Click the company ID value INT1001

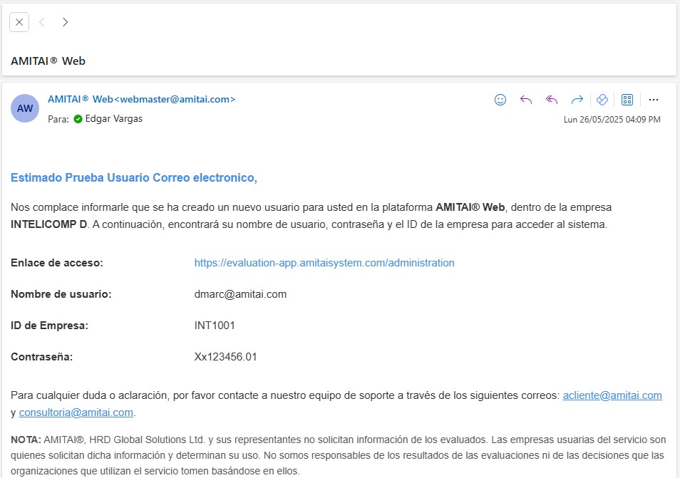click(x=215, y=326)
